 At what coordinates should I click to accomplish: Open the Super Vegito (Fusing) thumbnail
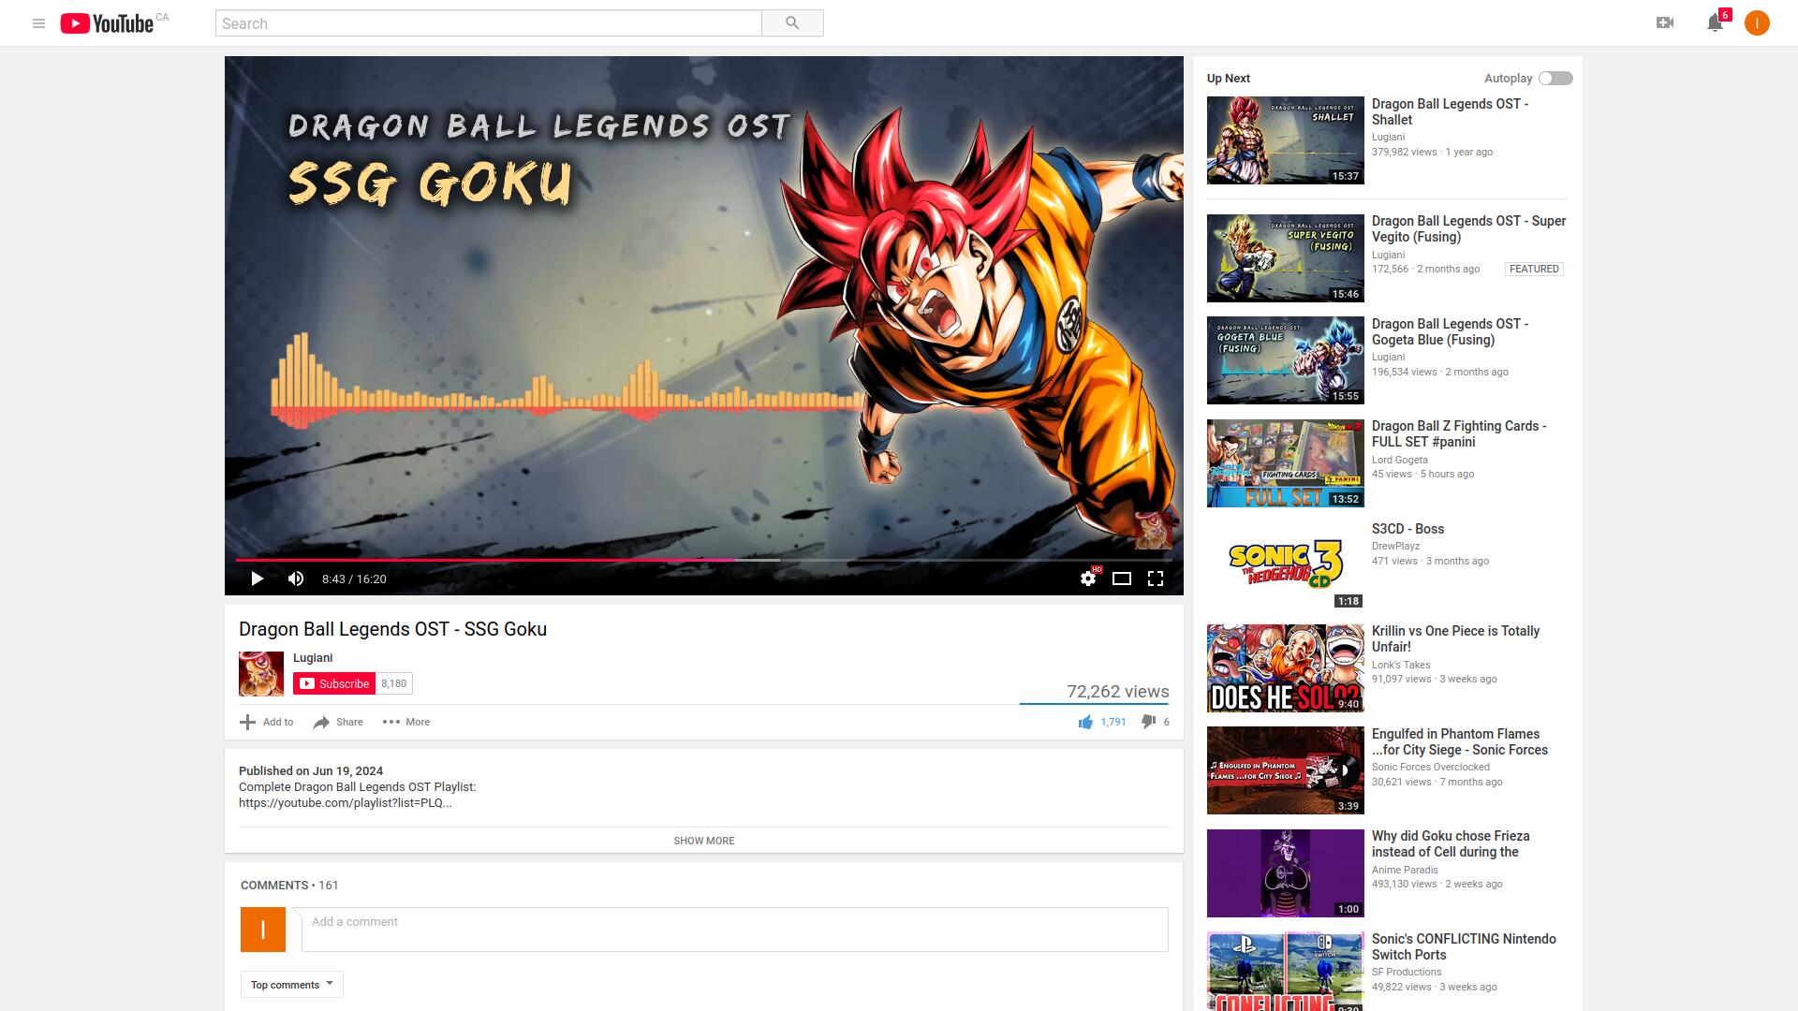1286,258
